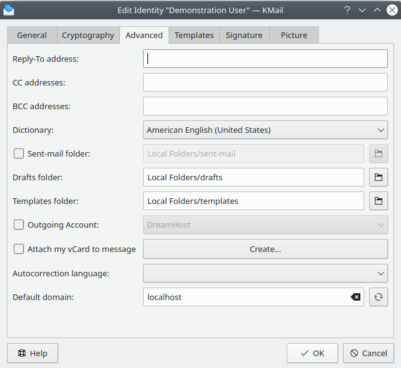Viewport: 401px width, 368px height.
Task: Browse for Templates folder using folder icon
Action: pos(378,201)
